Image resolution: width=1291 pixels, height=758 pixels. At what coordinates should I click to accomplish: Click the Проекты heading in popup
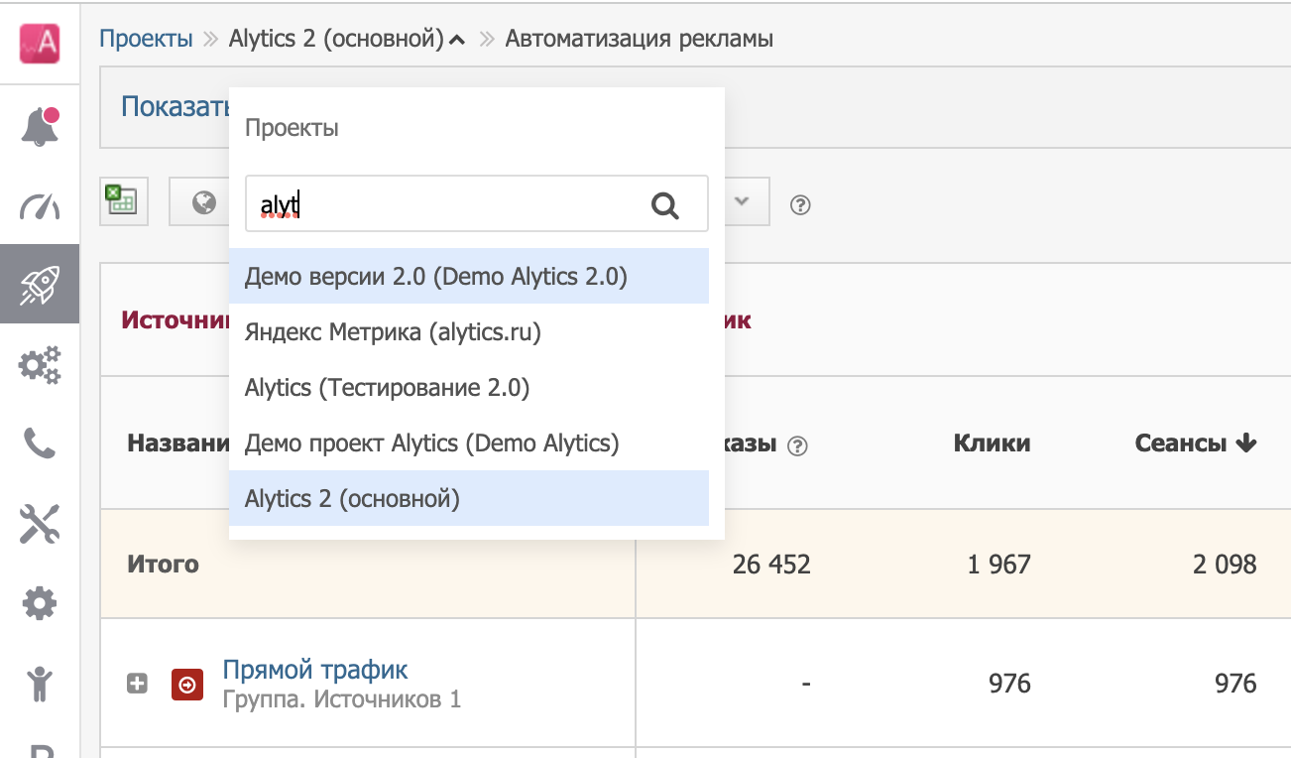(292, 128)
